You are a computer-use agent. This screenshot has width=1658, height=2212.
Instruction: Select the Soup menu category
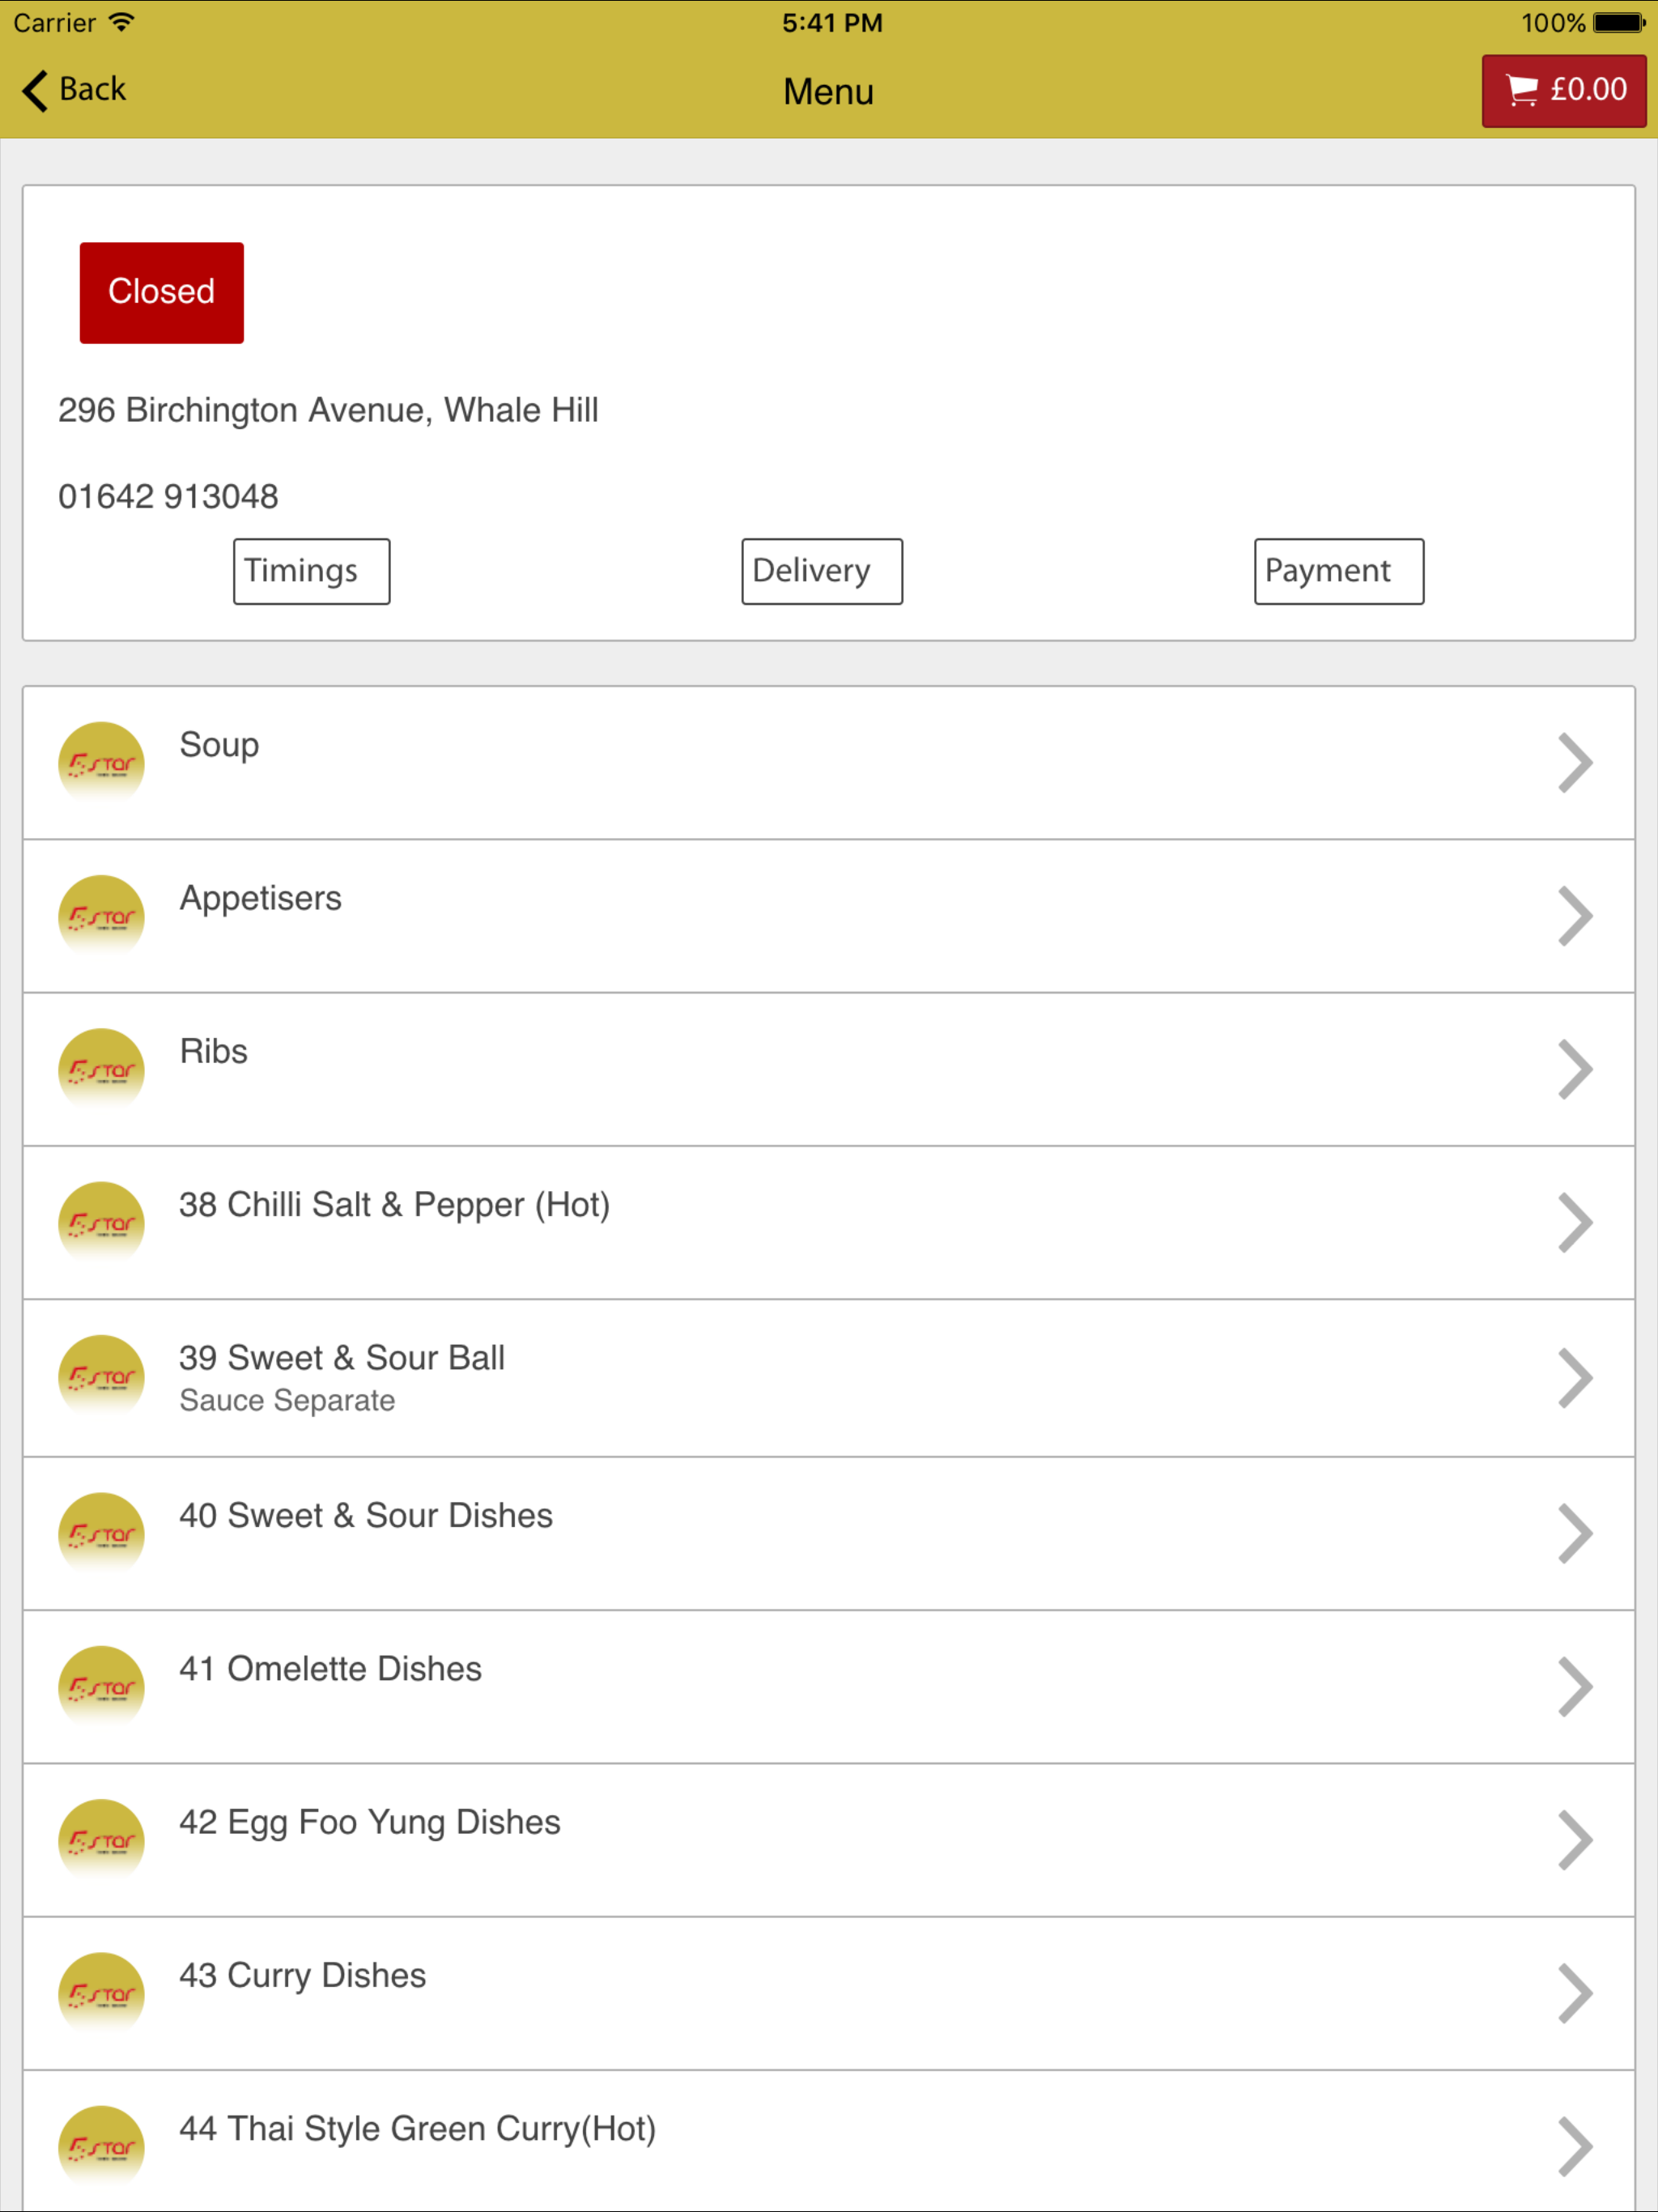pyautogui.click(x=828, y=763)
